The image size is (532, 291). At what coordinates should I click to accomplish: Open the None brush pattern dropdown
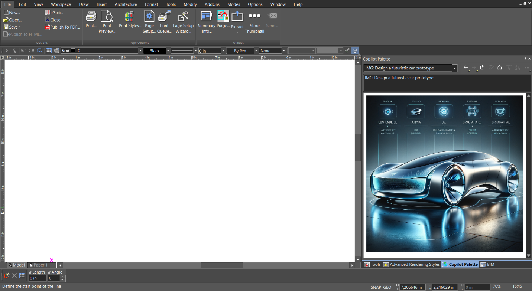point(284,51)
